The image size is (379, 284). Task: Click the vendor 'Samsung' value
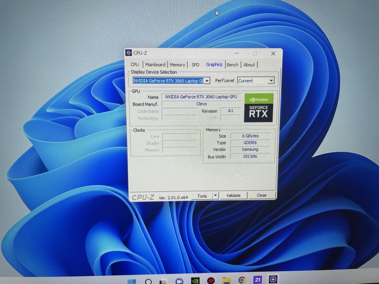(250, 149)
